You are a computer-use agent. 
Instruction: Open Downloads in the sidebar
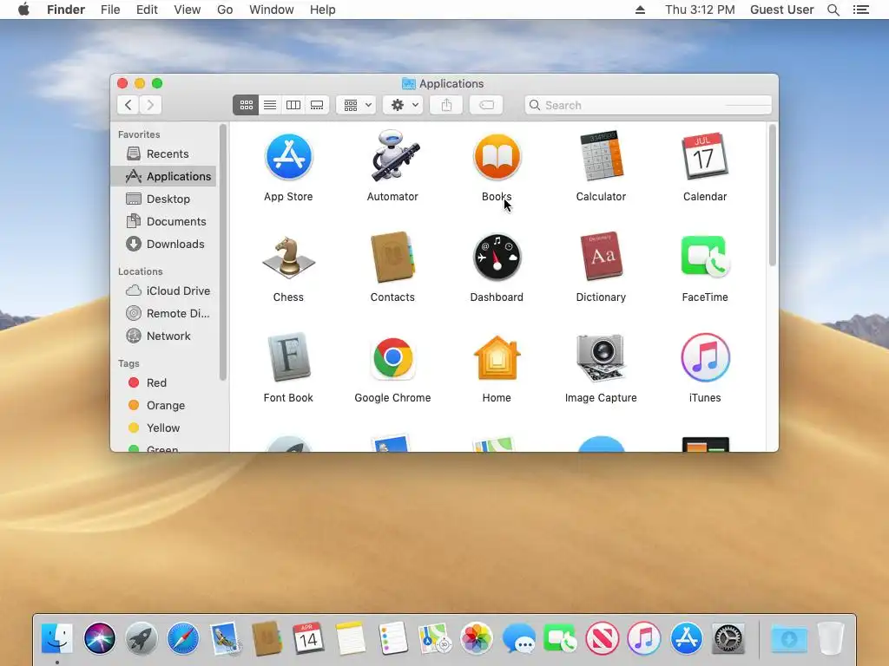coord(164,244)
